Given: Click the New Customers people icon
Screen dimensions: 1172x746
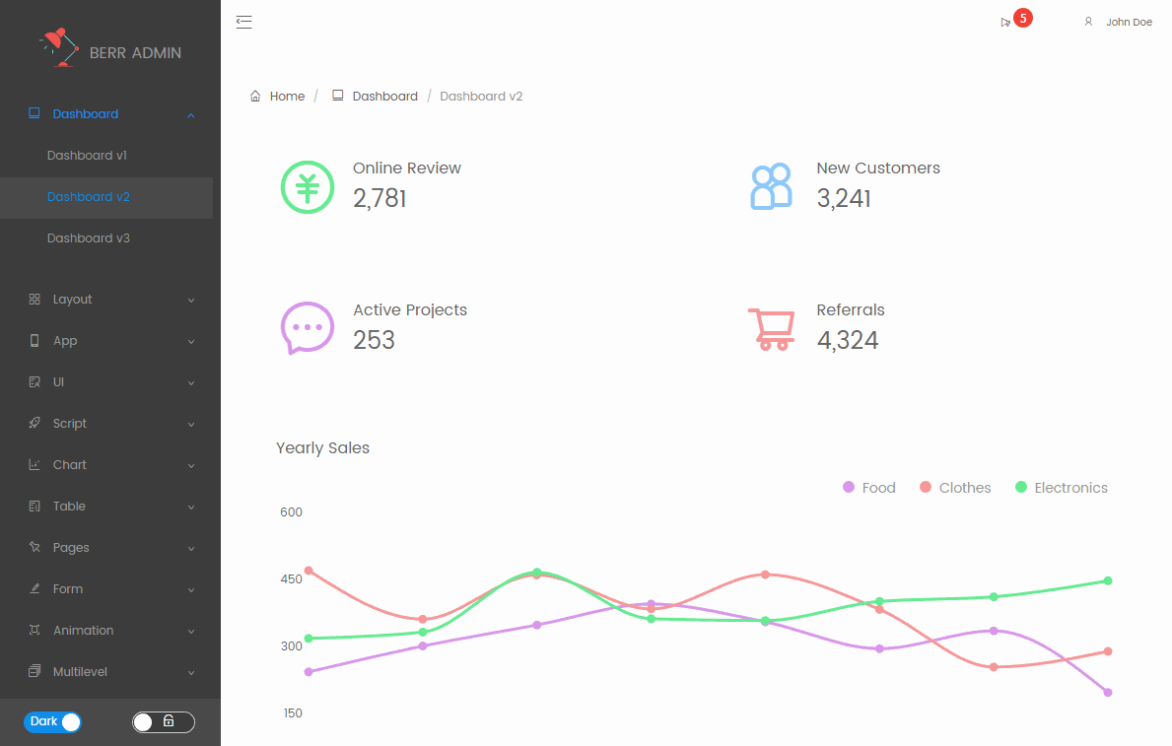Looking at the screenshot, I should click(771, 185).
